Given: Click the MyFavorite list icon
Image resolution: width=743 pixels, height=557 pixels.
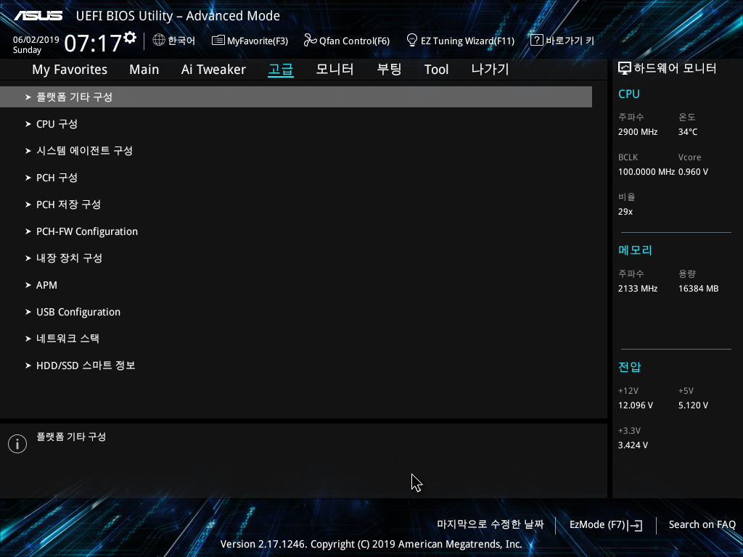Looking at the screenshot, I should 218,41.
